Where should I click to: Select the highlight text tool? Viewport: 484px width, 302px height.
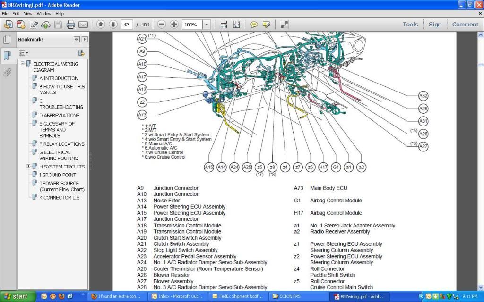click(x=267, y=25)
